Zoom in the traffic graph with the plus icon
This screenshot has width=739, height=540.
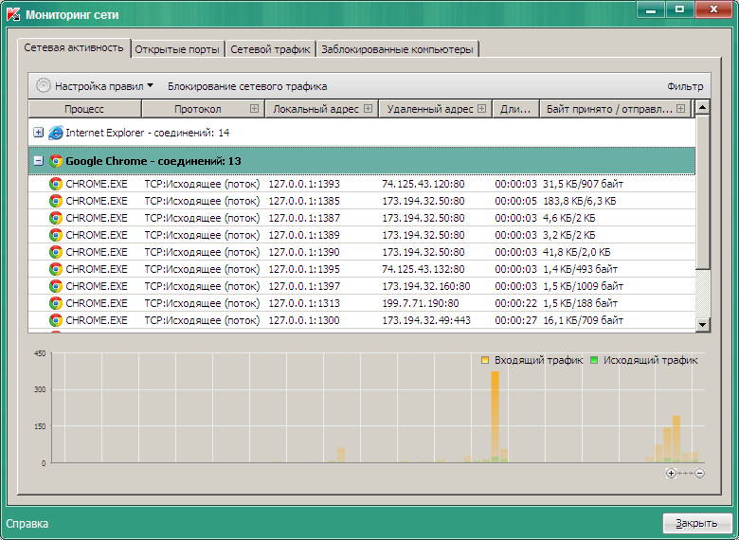672,473
